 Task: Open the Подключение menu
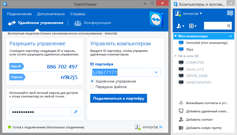[x=19, y=14]
